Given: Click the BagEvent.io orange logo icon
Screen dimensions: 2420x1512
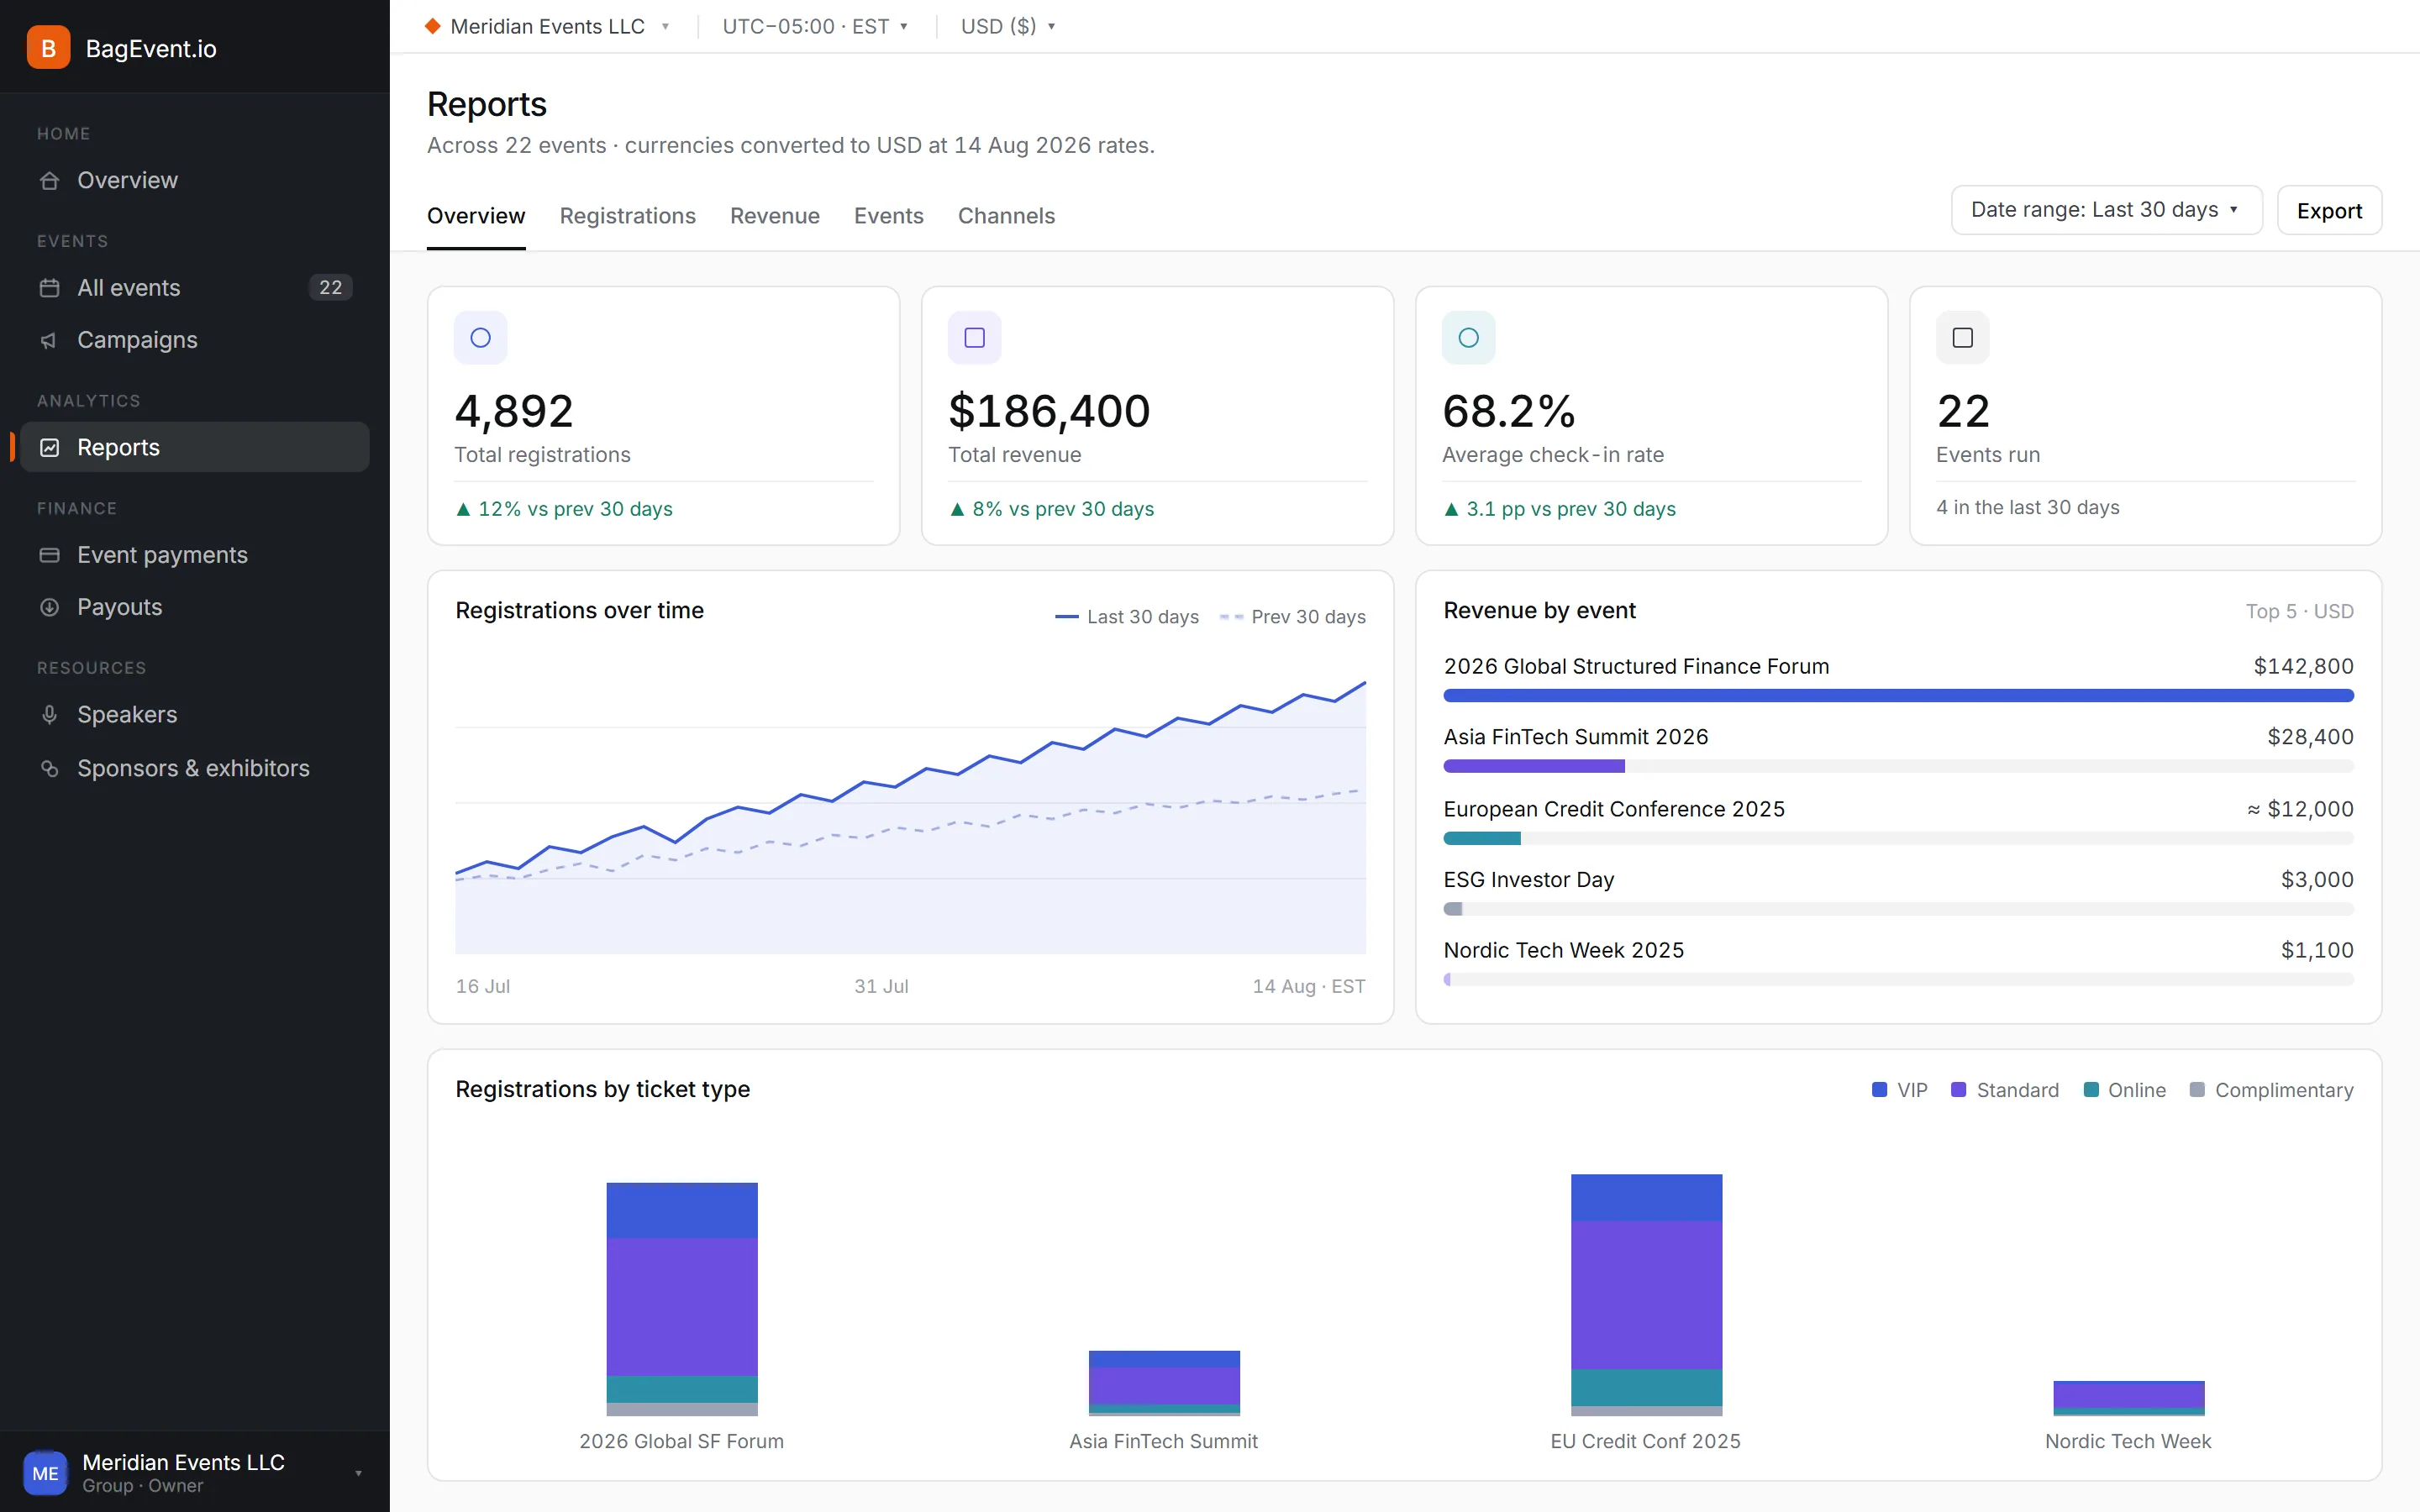Looking at the screenshot, I should (48, 48).
